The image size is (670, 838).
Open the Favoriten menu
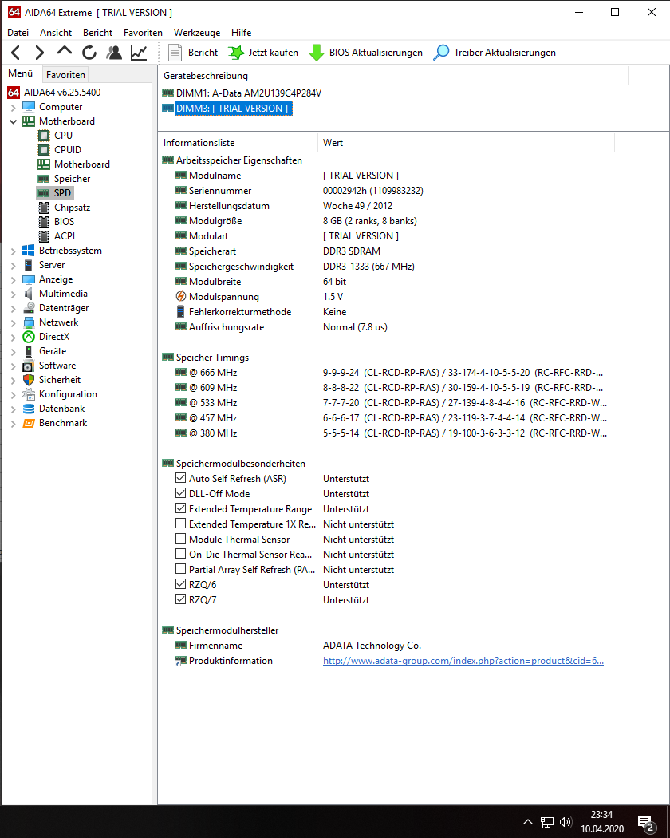point(144,33)
